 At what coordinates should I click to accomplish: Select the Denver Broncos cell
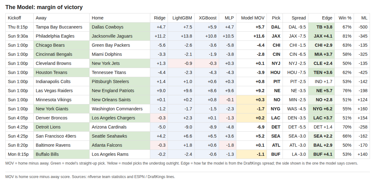point(62,118)
